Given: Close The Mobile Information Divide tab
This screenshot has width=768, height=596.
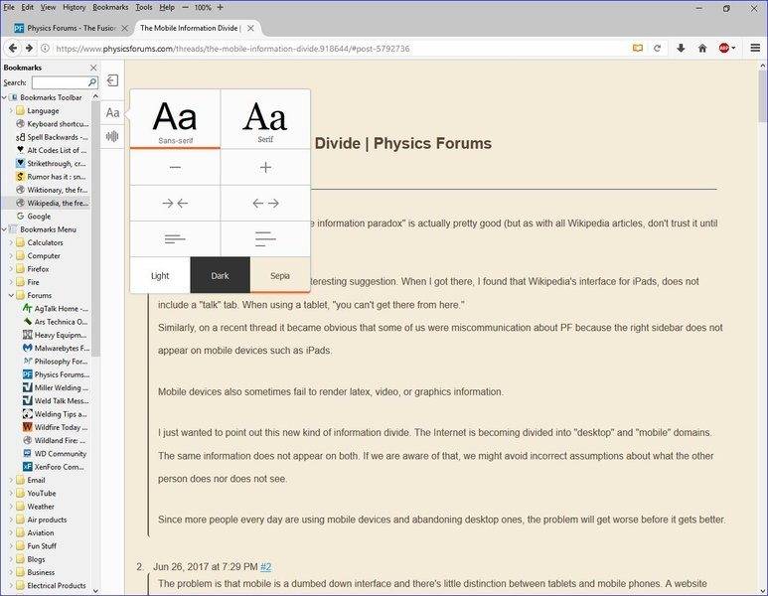Looking at the screenshot, I should point(250,29).
